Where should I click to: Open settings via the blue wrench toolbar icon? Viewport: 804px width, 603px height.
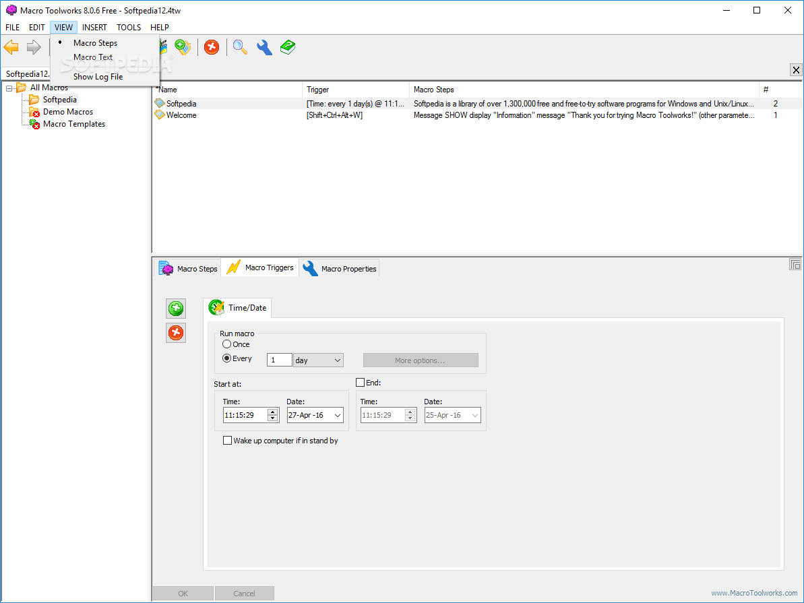(x=264, y=47)
